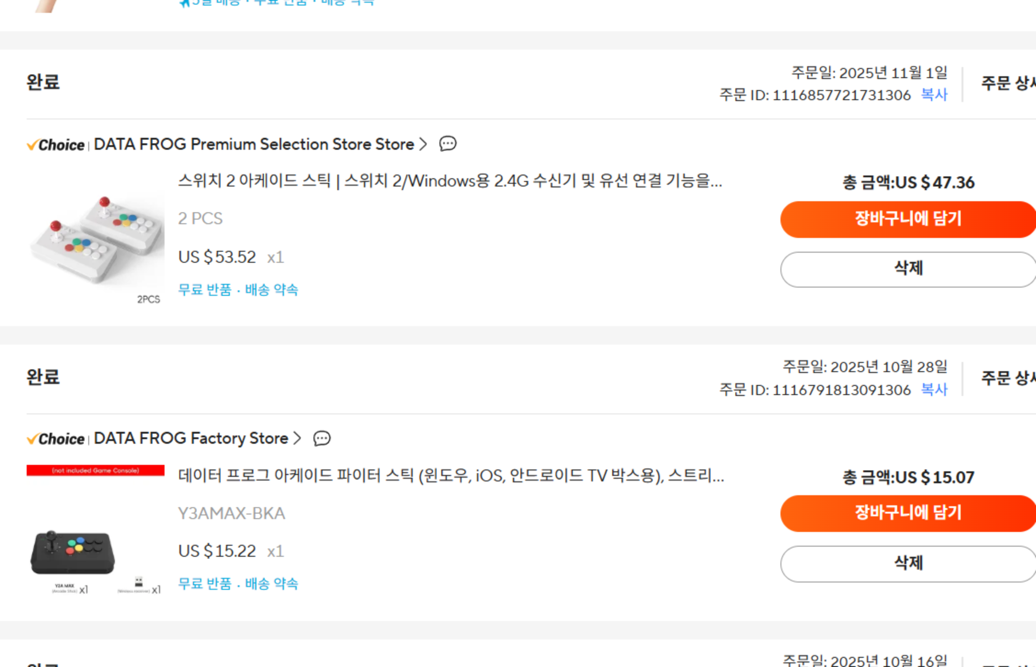1036x667 pixels.
Task: Open chat with DATA FROG Premium Selection Store
Action: coord(448,144)
